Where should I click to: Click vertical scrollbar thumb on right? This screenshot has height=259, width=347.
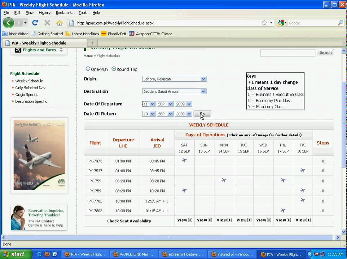[343, 124]
